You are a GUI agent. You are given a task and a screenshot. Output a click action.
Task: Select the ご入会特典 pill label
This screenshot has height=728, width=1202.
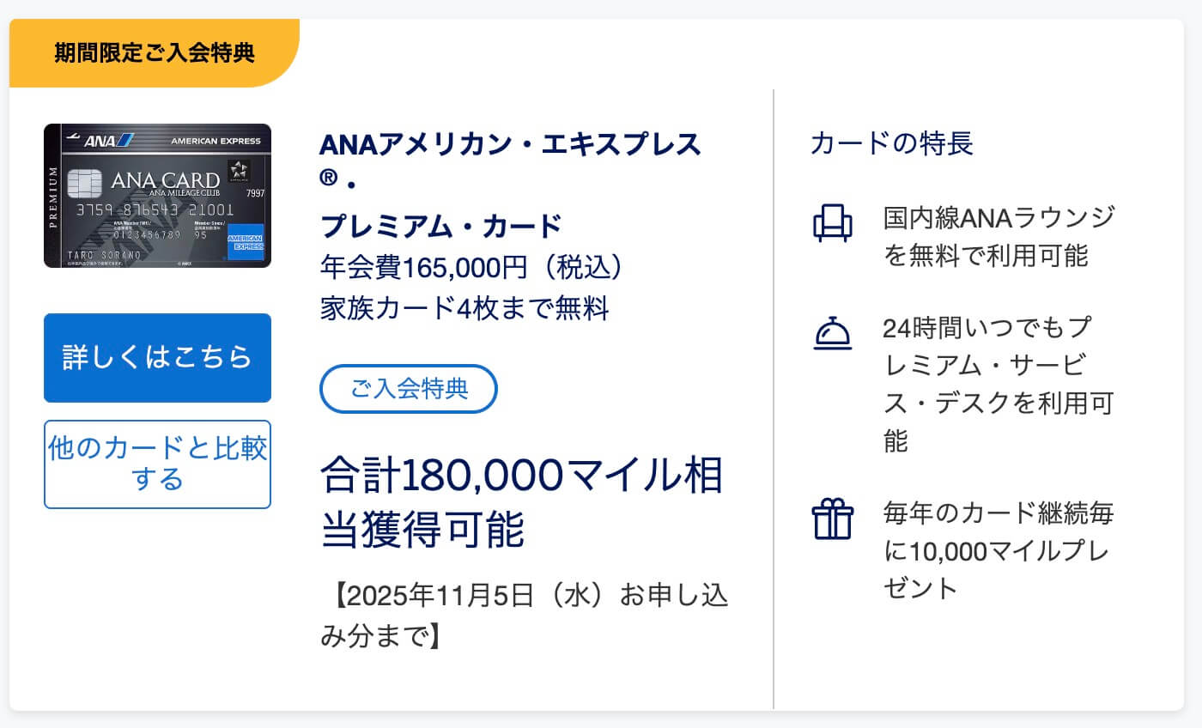tap(409, 389)
